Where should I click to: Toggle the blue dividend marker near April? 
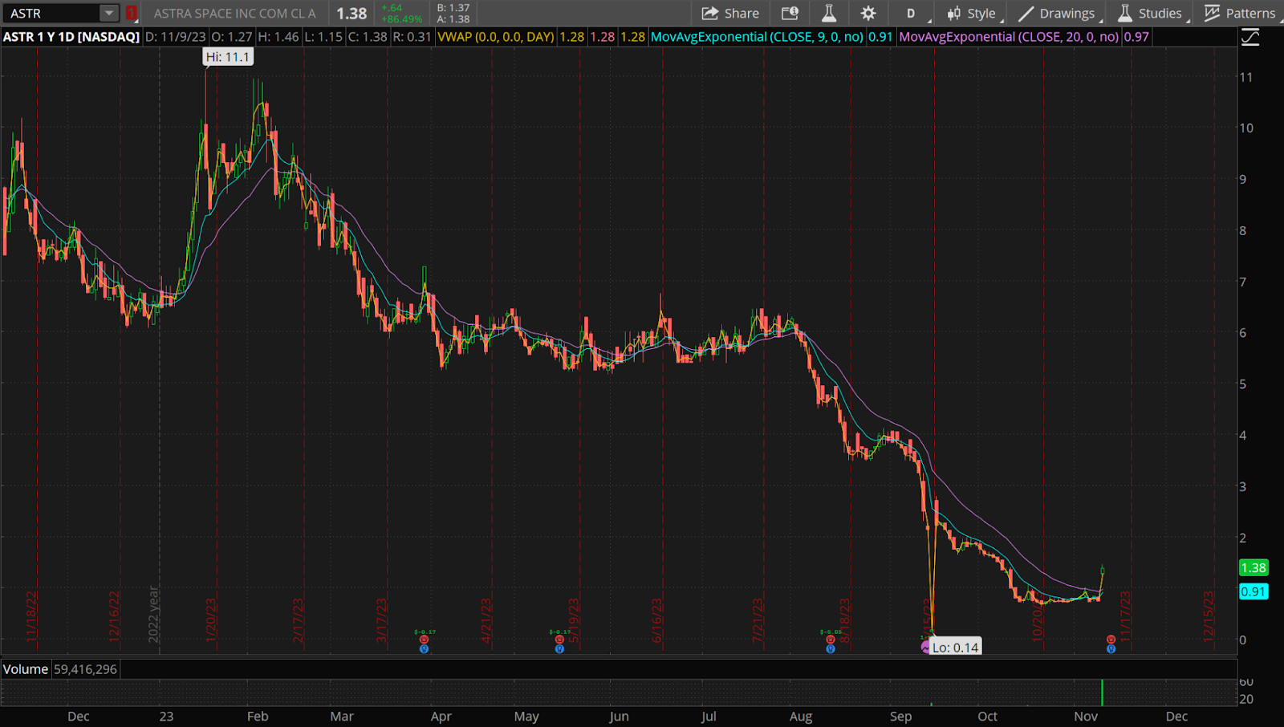pyautogui.click(x=424, y=648)
